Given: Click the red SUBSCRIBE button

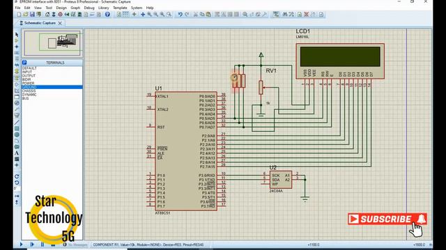Looking at the screenshot, I should coord(387,219).
